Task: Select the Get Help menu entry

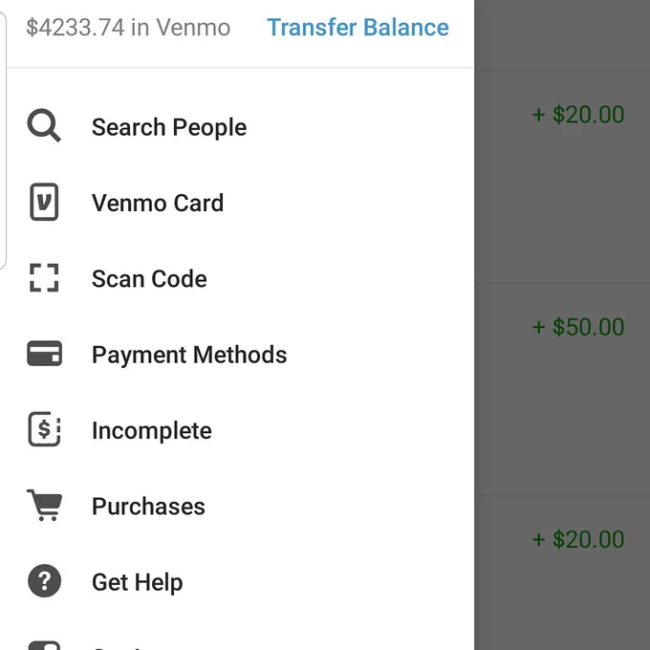Action: [x=237, y=581]
